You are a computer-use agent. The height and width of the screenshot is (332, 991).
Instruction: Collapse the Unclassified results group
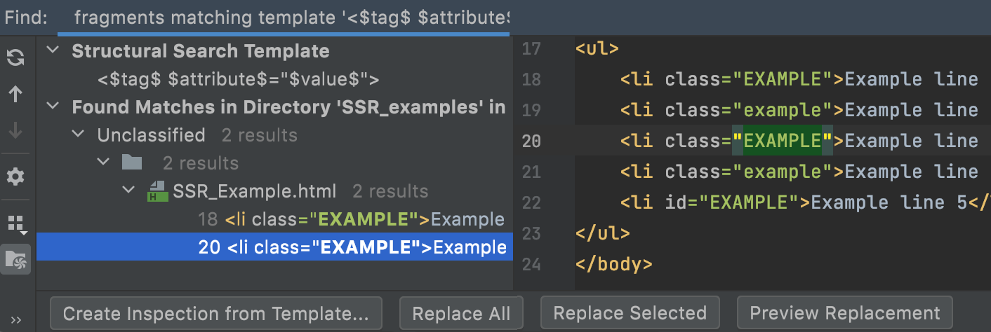79,135
